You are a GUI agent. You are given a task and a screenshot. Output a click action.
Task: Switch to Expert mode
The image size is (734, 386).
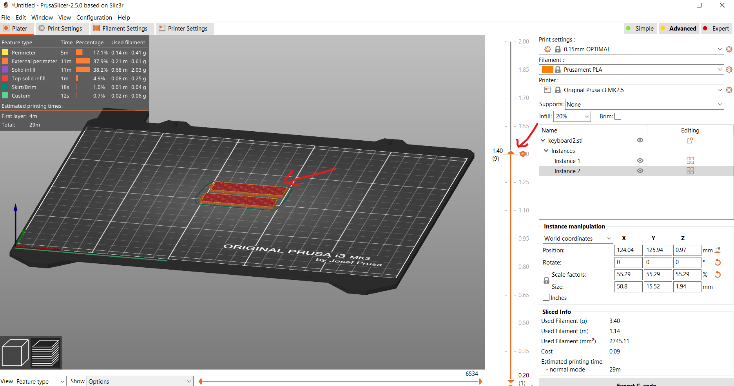coord(716,29)
